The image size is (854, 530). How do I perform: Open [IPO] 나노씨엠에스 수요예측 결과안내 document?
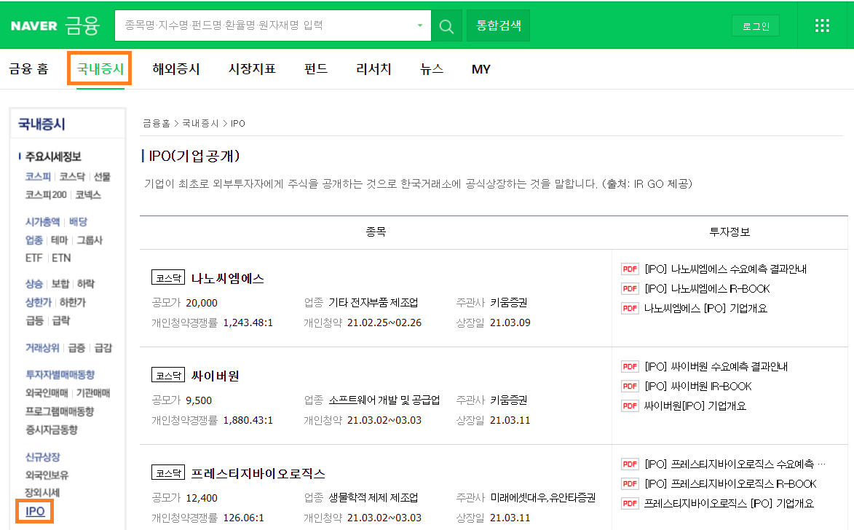click(725, 269)
